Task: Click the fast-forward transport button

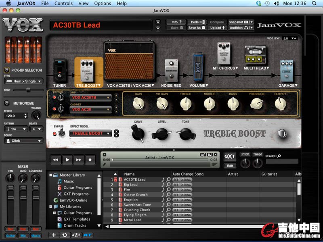Action: (x=79, y=160)
